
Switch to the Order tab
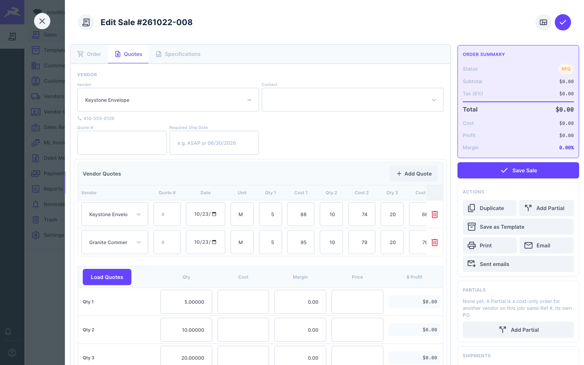coord(89,54)
